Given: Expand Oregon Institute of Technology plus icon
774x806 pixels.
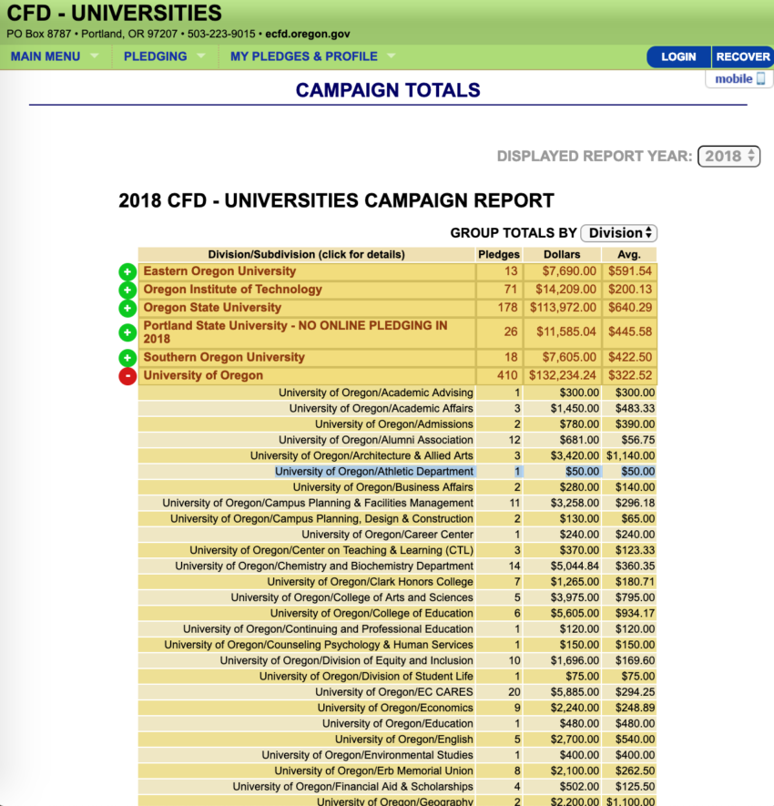Looking at the screenshot, I should click(127, 290).
